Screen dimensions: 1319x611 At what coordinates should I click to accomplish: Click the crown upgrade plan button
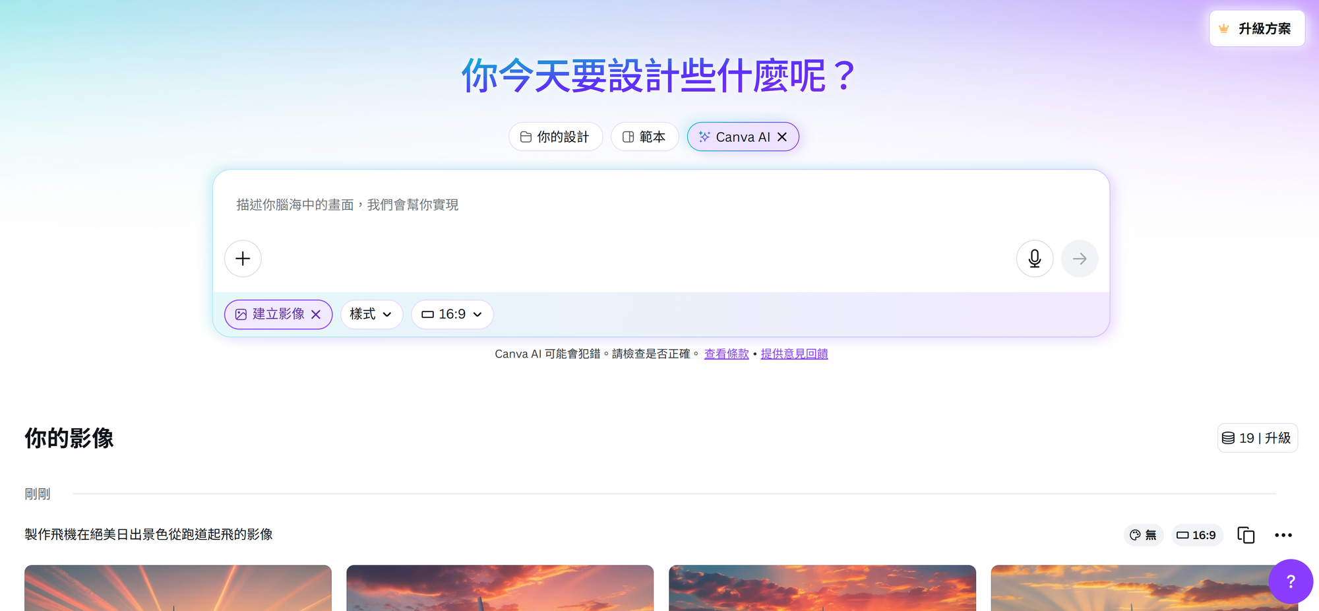(1257, 28)
